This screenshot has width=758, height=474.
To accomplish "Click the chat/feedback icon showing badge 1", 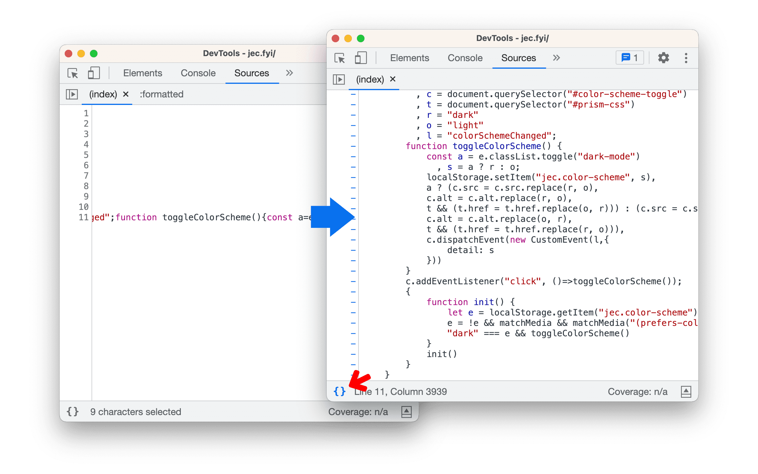I will (x=631, y=58).
